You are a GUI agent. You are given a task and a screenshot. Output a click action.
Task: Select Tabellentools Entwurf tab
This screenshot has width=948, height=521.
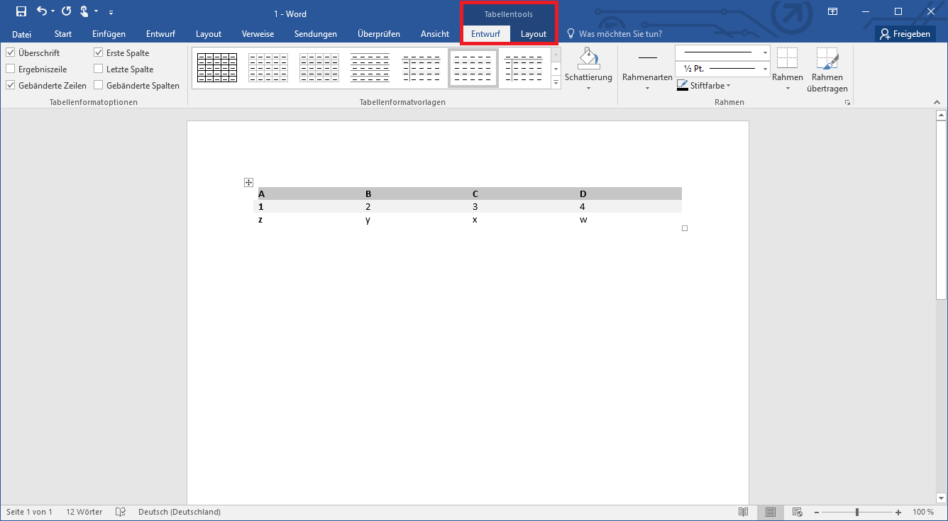486,34
